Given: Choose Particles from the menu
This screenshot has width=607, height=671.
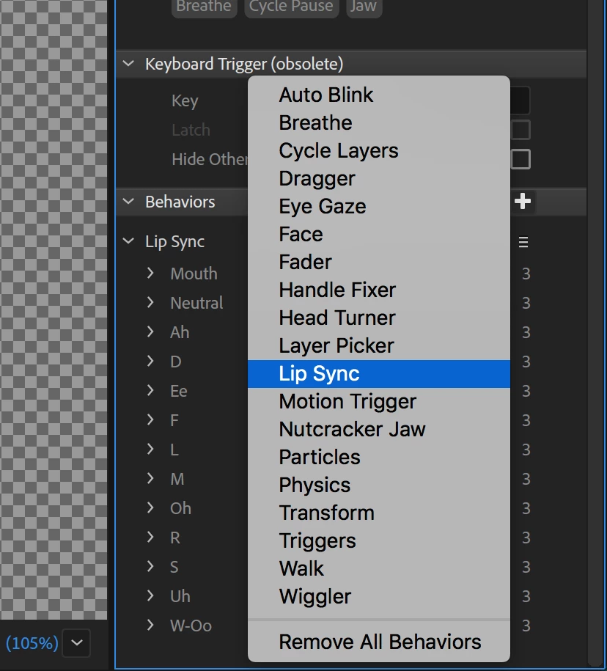Looking at the screenshot, I should click(378, 457).
